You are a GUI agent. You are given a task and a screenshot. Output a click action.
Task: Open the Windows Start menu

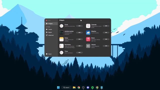(58, 87)
